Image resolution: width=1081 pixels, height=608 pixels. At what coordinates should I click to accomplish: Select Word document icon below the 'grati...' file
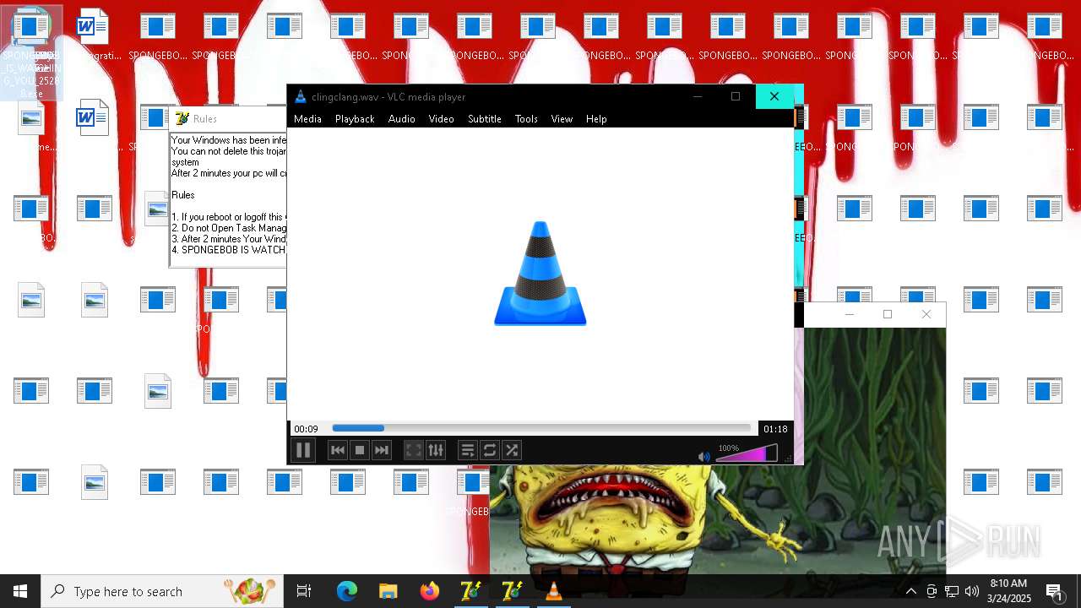tap(94, 118)
